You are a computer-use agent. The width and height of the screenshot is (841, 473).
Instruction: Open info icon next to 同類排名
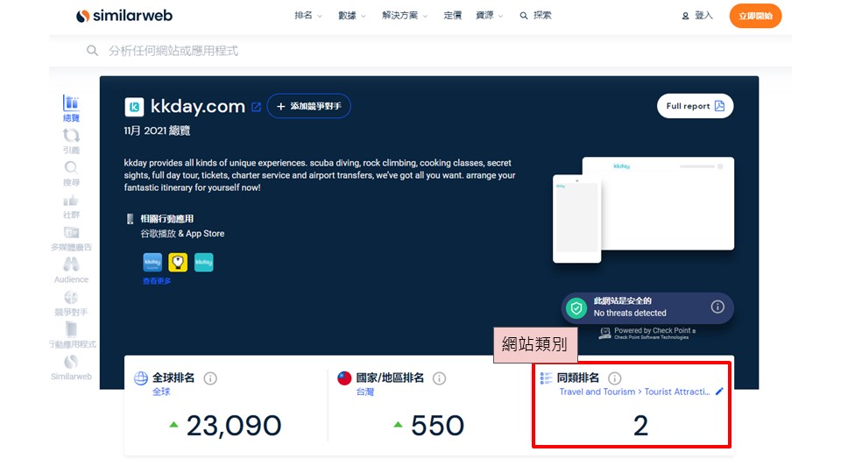coord(615,378)
